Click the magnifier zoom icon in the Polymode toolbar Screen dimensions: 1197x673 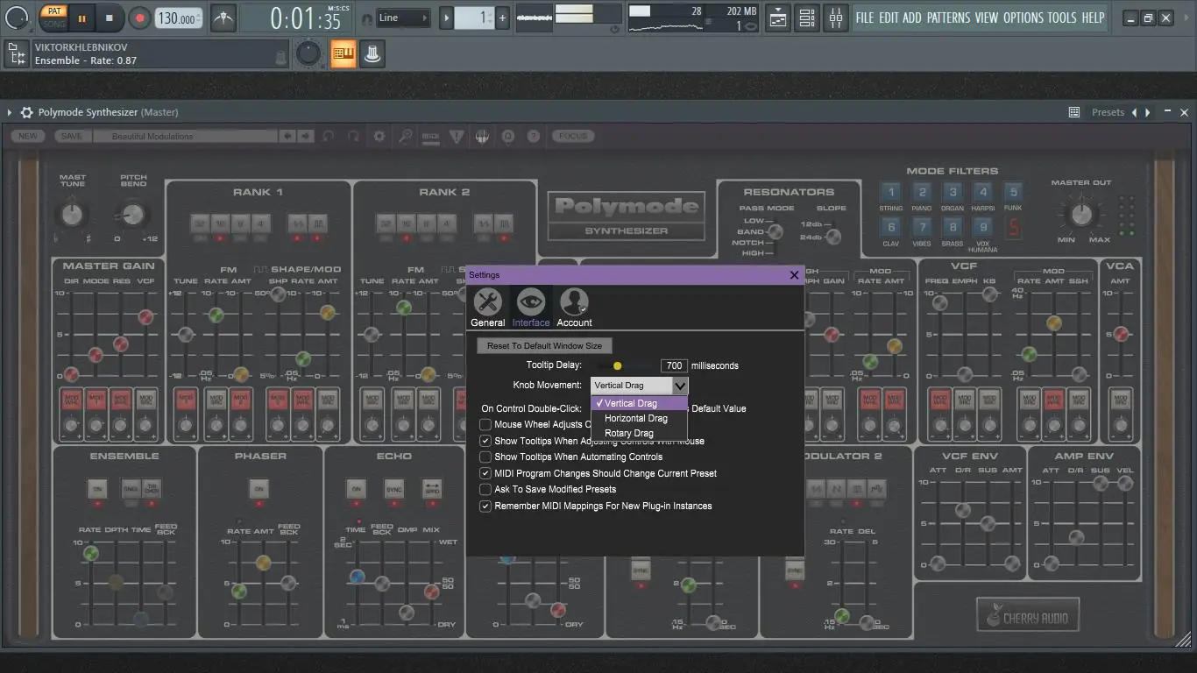(x=405, y=136)
